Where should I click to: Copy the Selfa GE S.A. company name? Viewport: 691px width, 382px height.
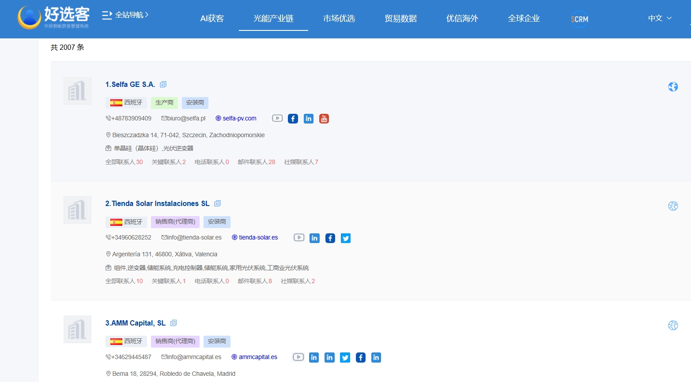[x=163, y=84]
